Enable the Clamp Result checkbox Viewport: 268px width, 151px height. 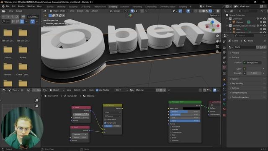(x=105, y=120)
